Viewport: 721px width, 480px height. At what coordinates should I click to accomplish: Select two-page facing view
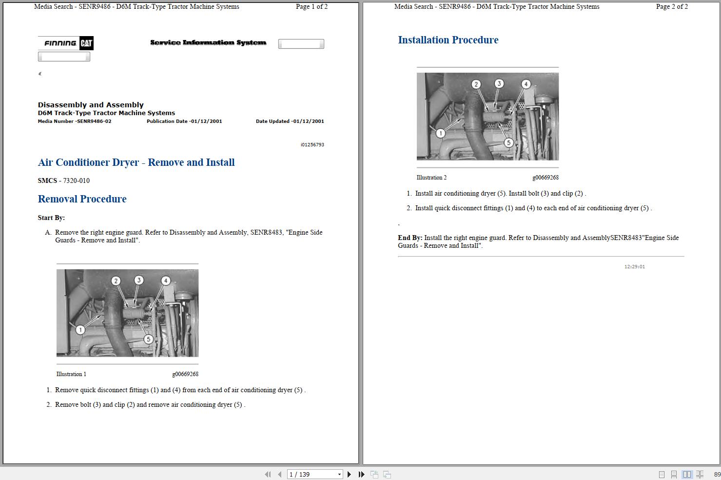[687, 474]
